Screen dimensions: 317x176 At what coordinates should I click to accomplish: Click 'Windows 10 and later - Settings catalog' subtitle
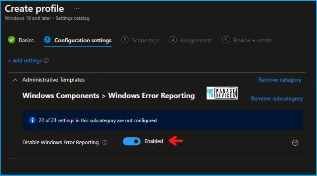tap(47, 18)
